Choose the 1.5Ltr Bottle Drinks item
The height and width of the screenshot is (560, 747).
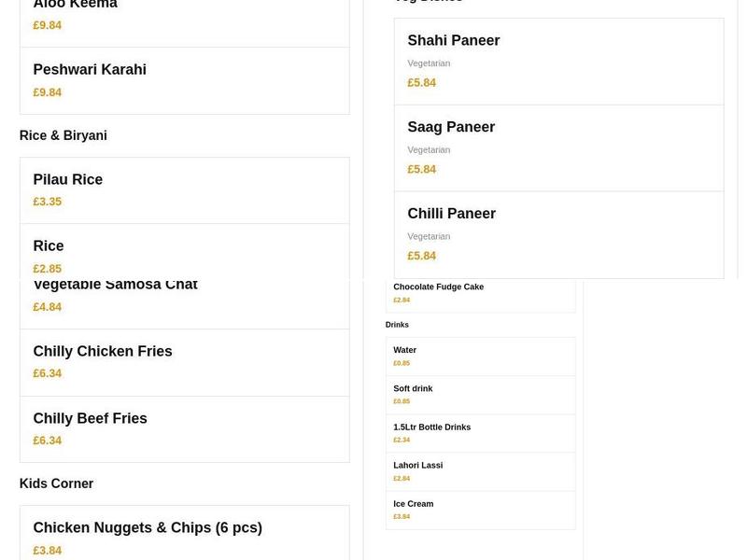431,427
